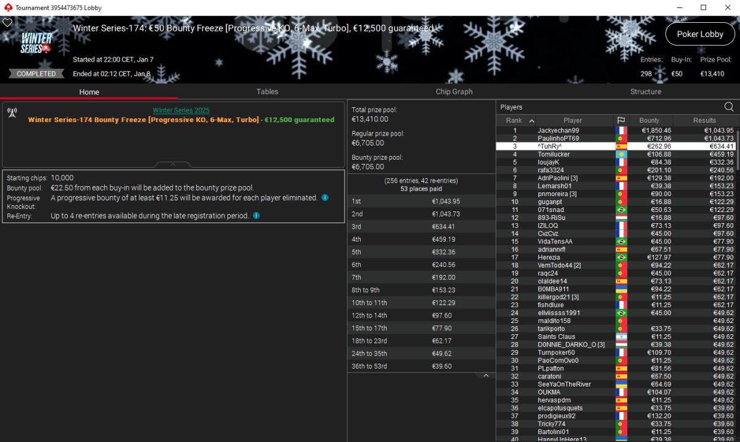Select player Jackyechan99 in the list
Viewport: 740px width, 442px height.
click(558, 131)
